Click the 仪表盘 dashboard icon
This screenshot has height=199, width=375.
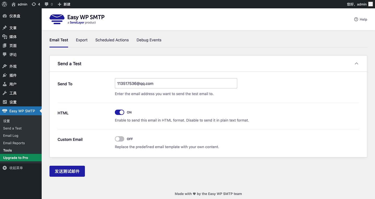click(x=4, y=16)
